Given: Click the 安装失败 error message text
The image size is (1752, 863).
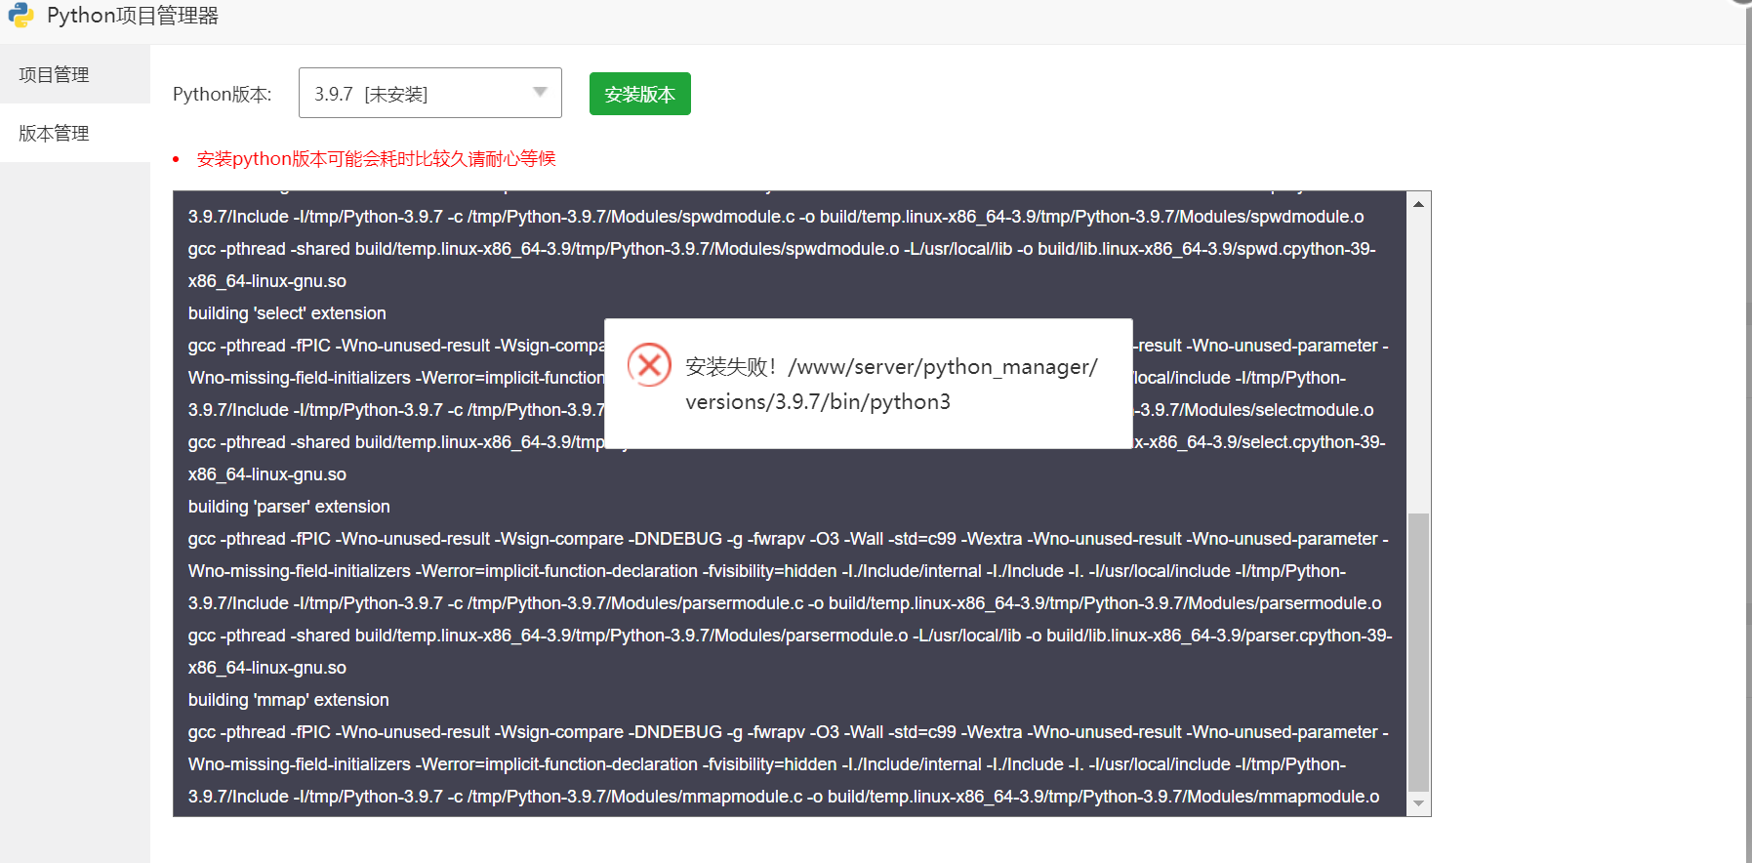Looking at the screenshot, I should (892, 384).
